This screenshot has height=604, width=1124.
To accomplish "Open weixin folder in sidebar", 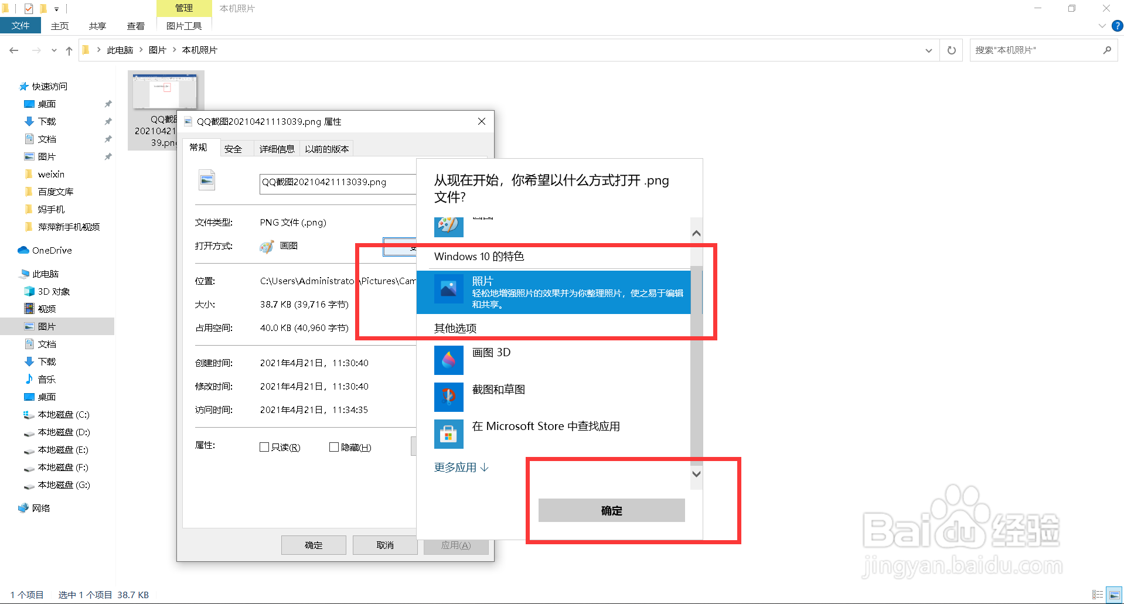I will 51,174.
